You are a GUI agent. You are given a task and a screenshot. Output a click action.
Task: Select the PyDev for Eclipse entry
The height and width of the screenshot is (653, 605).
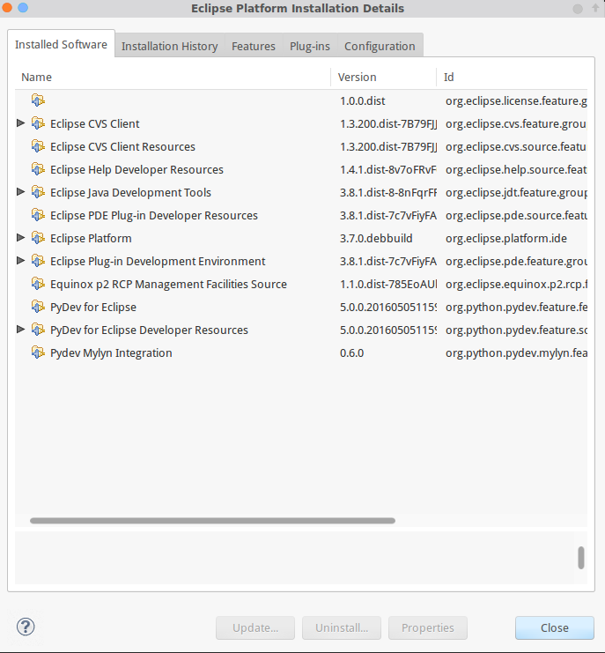301,307
